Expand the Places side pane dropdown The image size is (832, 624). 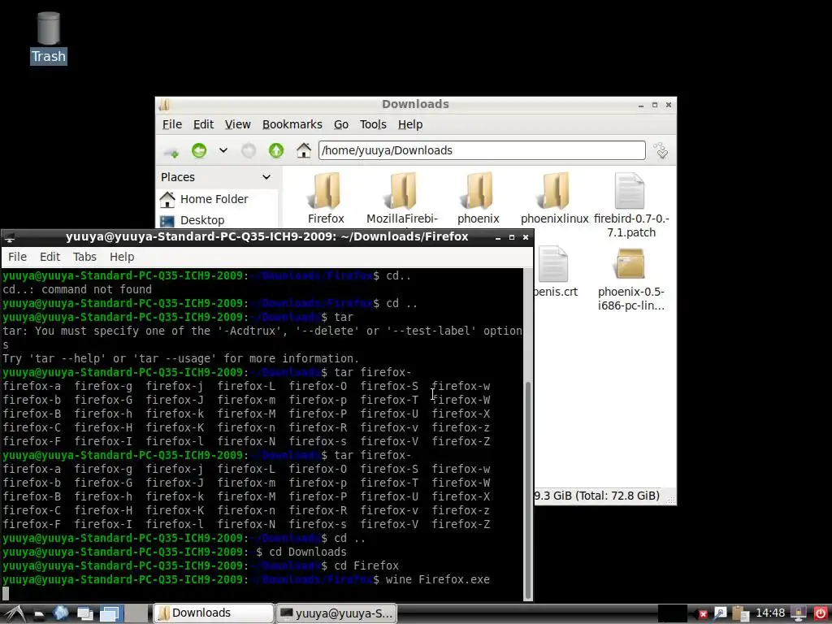[266, 177]
